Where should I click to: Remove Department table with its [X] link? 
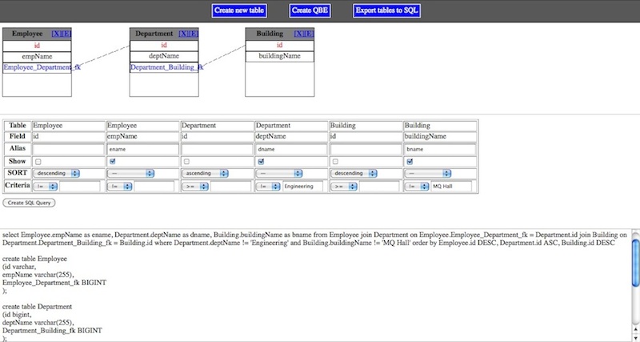[183, 34]
